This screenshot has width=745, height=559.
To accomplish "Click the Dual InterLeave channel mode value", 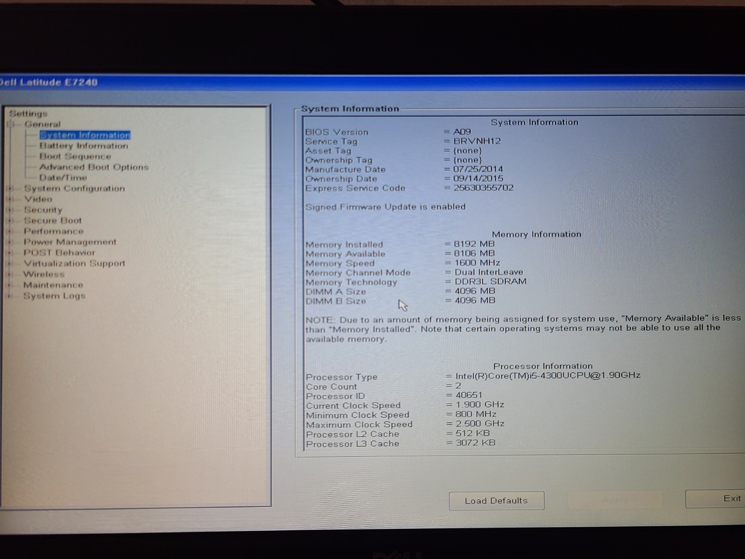I will [489, 272].
